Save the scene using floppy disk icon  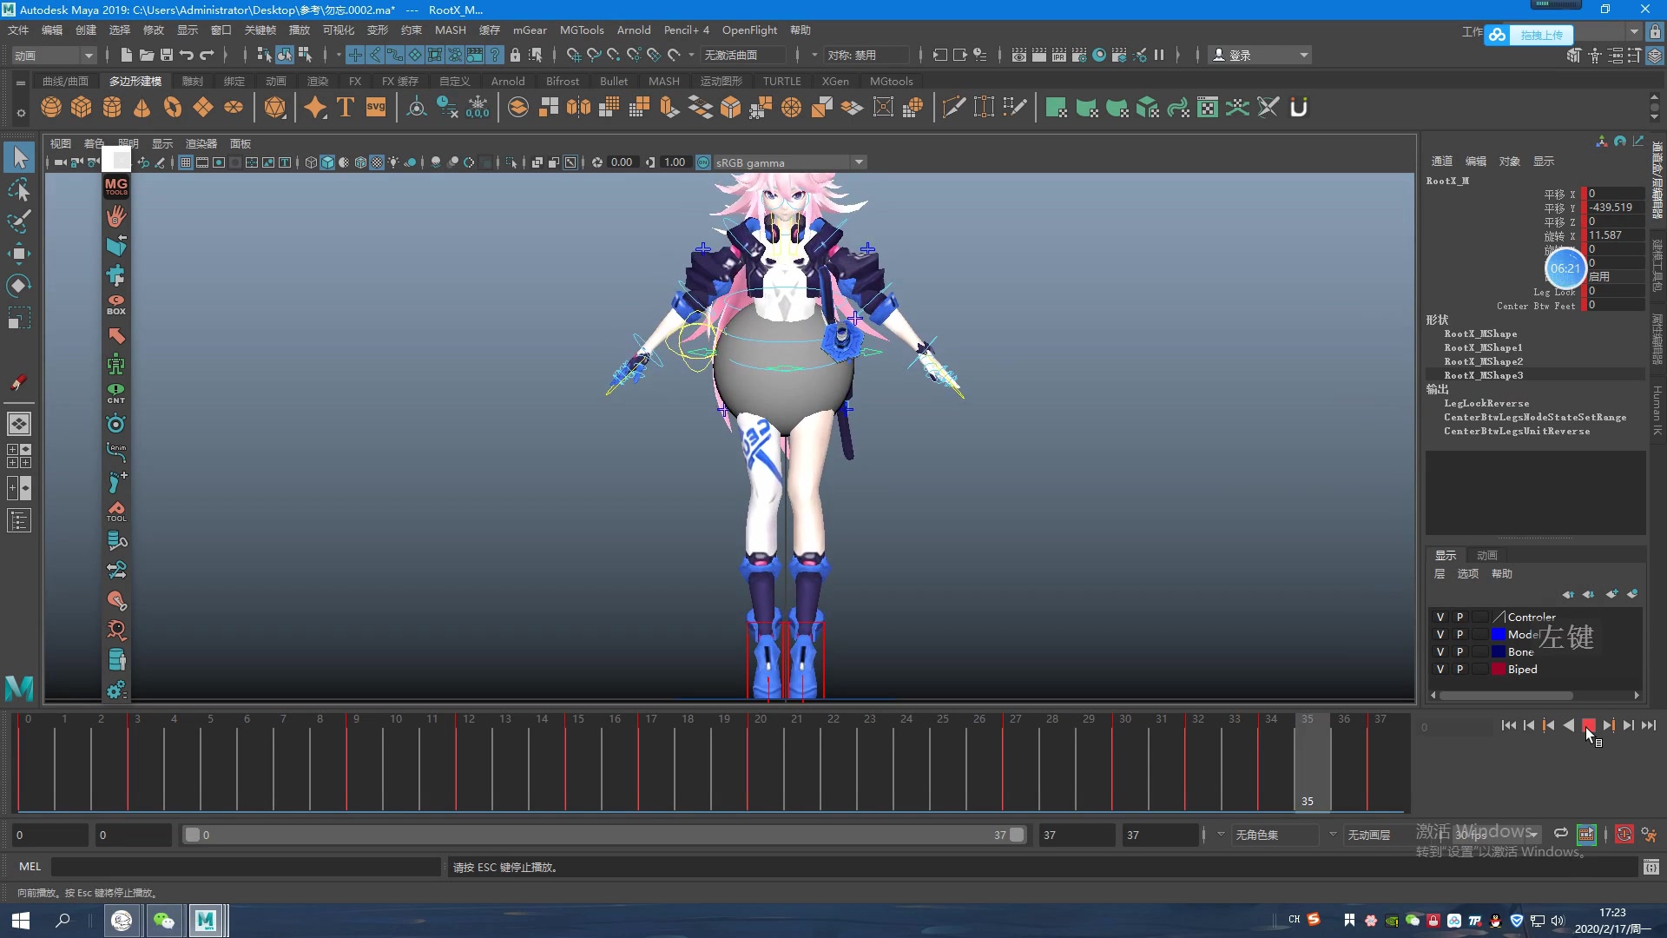167,55
